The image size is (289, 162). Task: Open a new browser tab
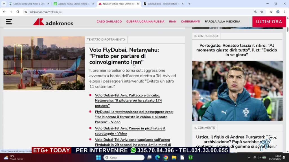tap(189, 4)
